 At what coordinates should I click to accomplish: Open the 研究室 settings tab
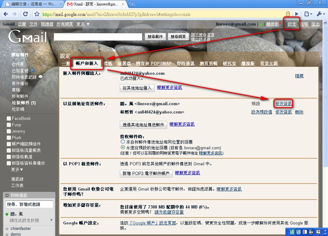[x=229, y=64]
